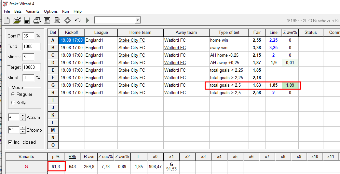340x174 pixels.
Task: Click the Min stk input field
Action: tap(28, 57)
